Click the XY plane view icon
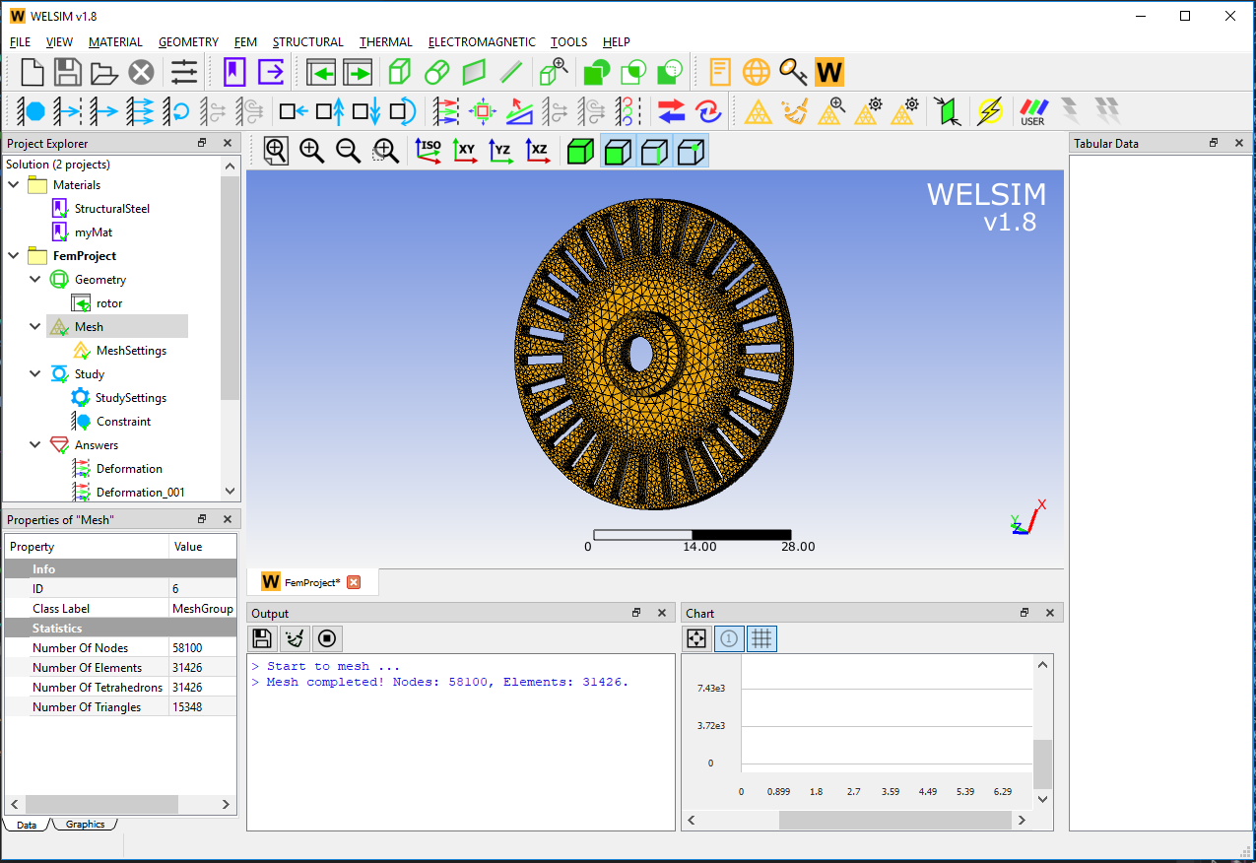The image size is (1256, 863). tap(465, 151)
